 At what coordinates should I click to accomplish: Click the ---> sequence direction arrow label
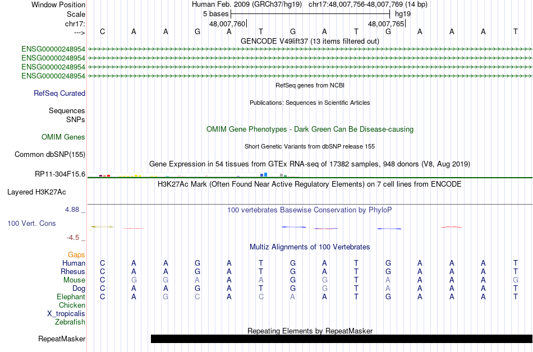(x=80, y=33)
